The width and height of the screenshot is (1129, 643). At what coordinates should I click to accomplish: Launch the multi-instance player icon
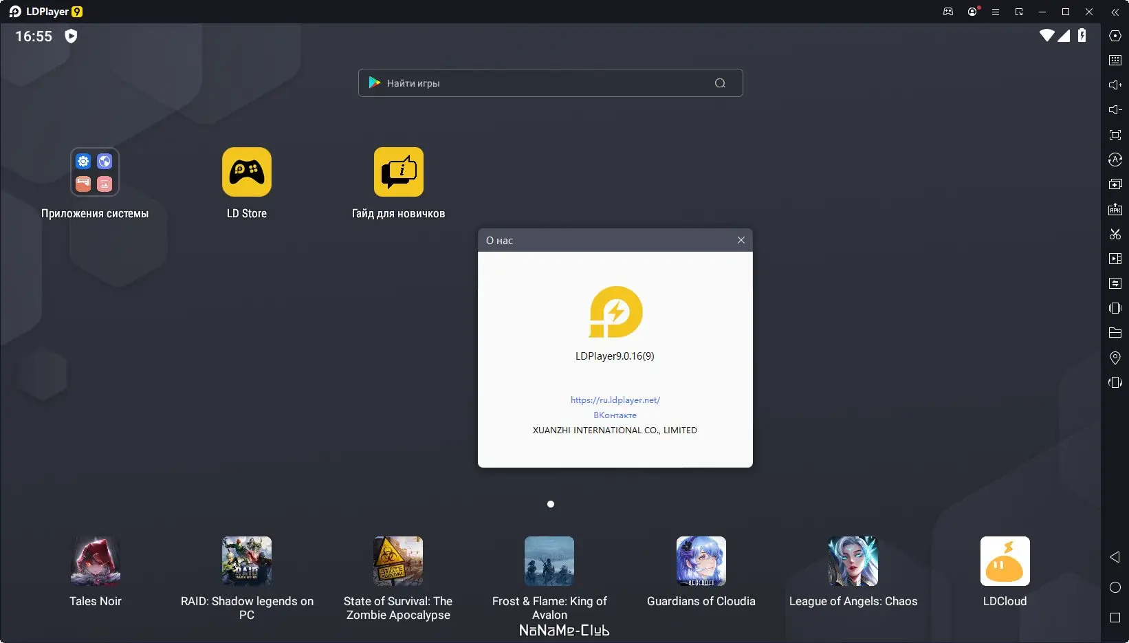1115,184
